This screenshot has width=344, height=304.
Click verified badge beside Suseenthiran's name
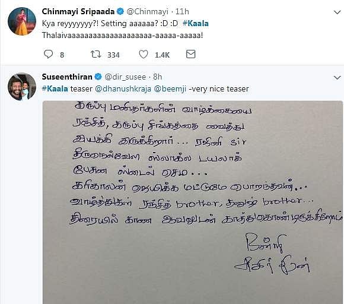coord(98,77)
